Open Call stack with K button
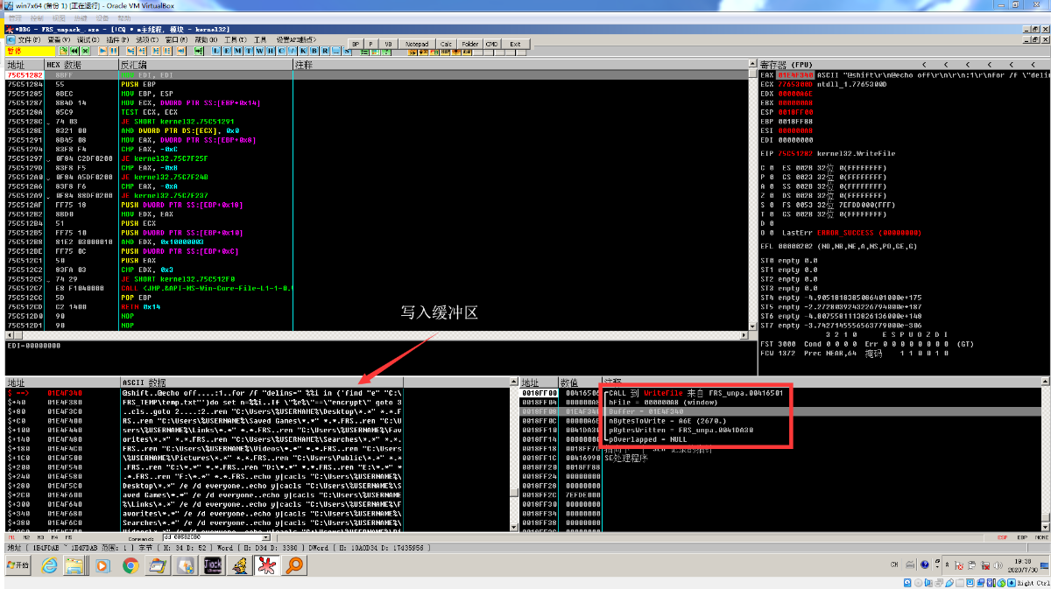The width and height of the screenshot is (1051, 589). tap(302, 51)
